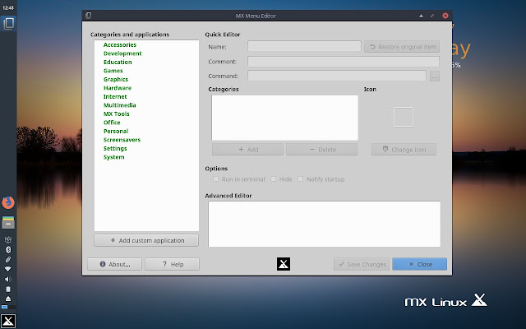This screenshot has height=329, width=526.
Task: Focus the Name input field
Action: click(x=304, y=46)
